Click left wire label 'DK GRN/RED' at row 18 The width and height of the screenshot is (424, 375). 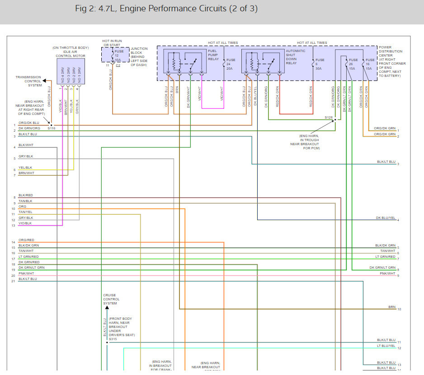pyautogui.click(x=29, y=262)
